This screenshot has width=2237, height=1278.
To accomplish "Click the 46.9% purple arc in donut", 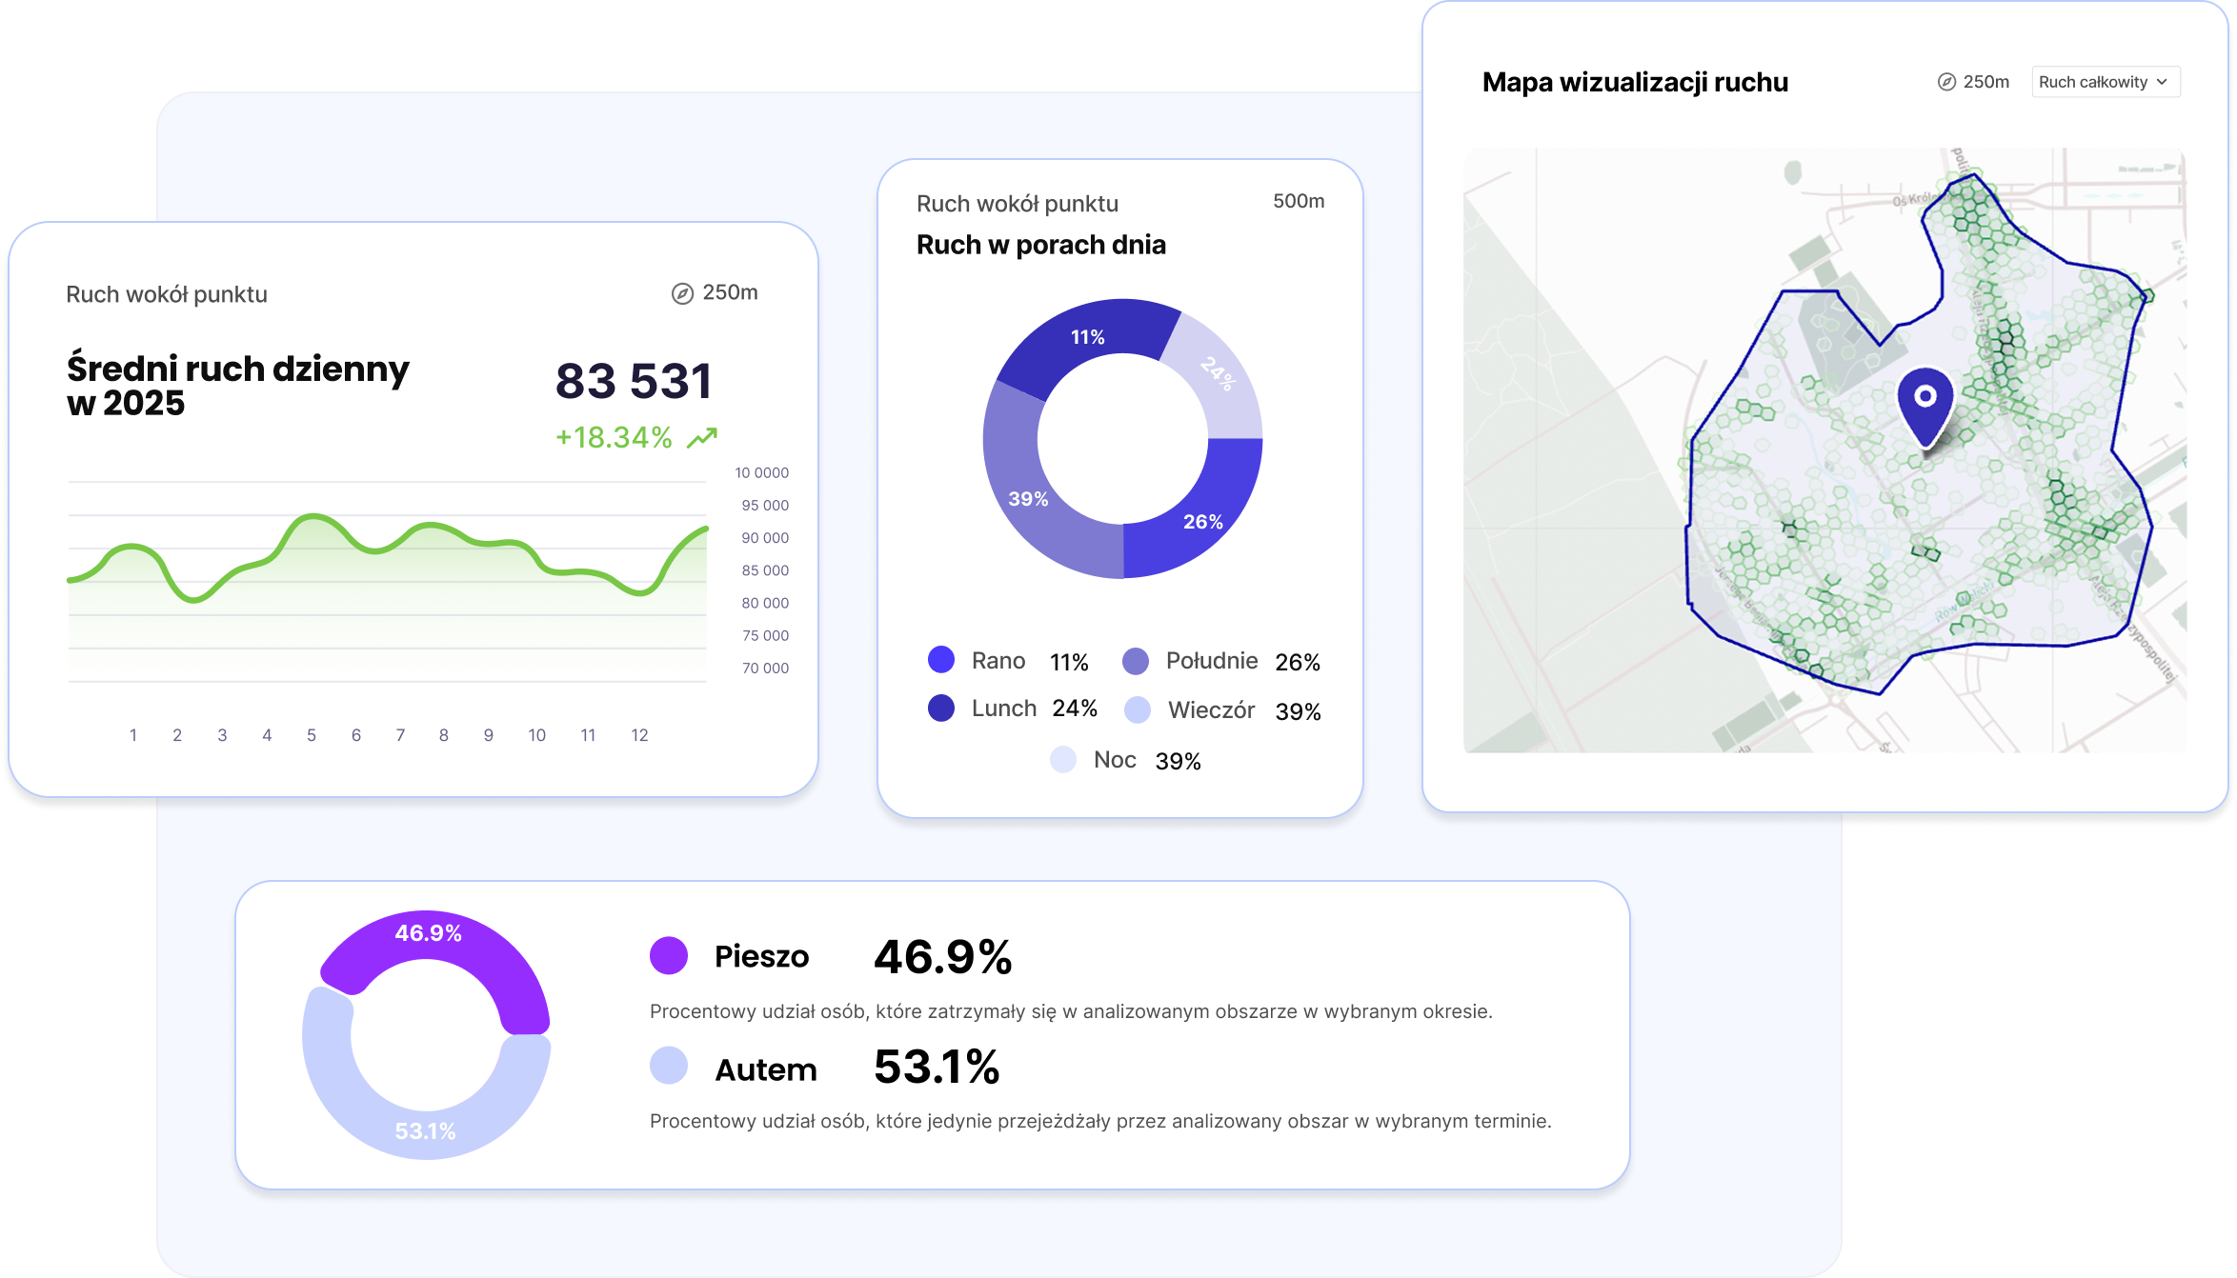I will (429, 933).
